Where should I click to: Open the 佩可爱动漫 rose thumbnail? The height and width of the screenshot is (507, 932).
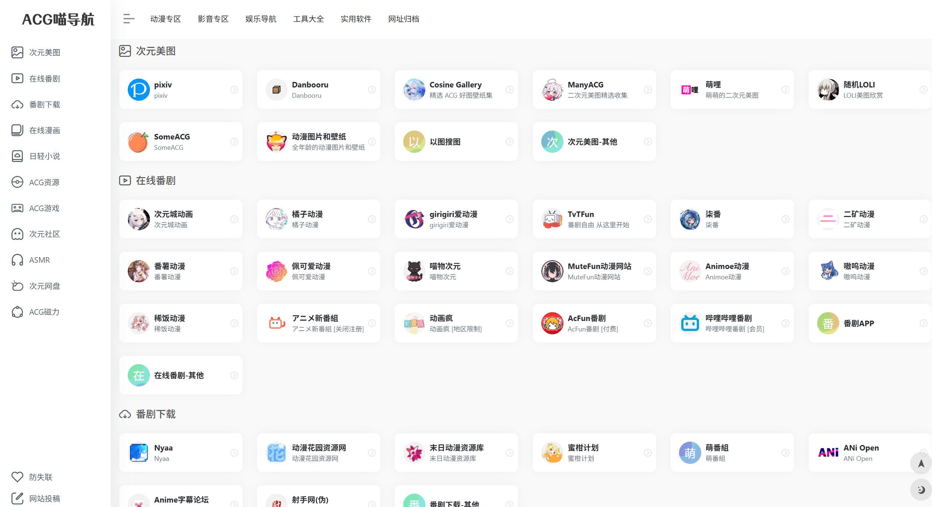tap(276, 271)
